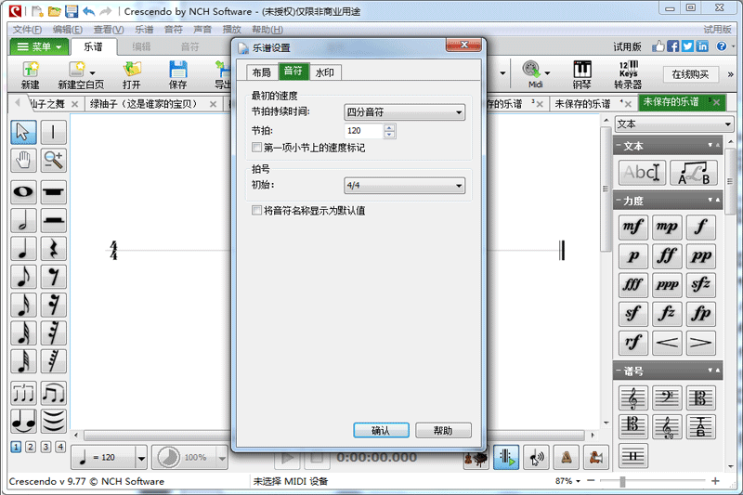Insert mezzo-forte dynamic marking

[x=633, y=227]
